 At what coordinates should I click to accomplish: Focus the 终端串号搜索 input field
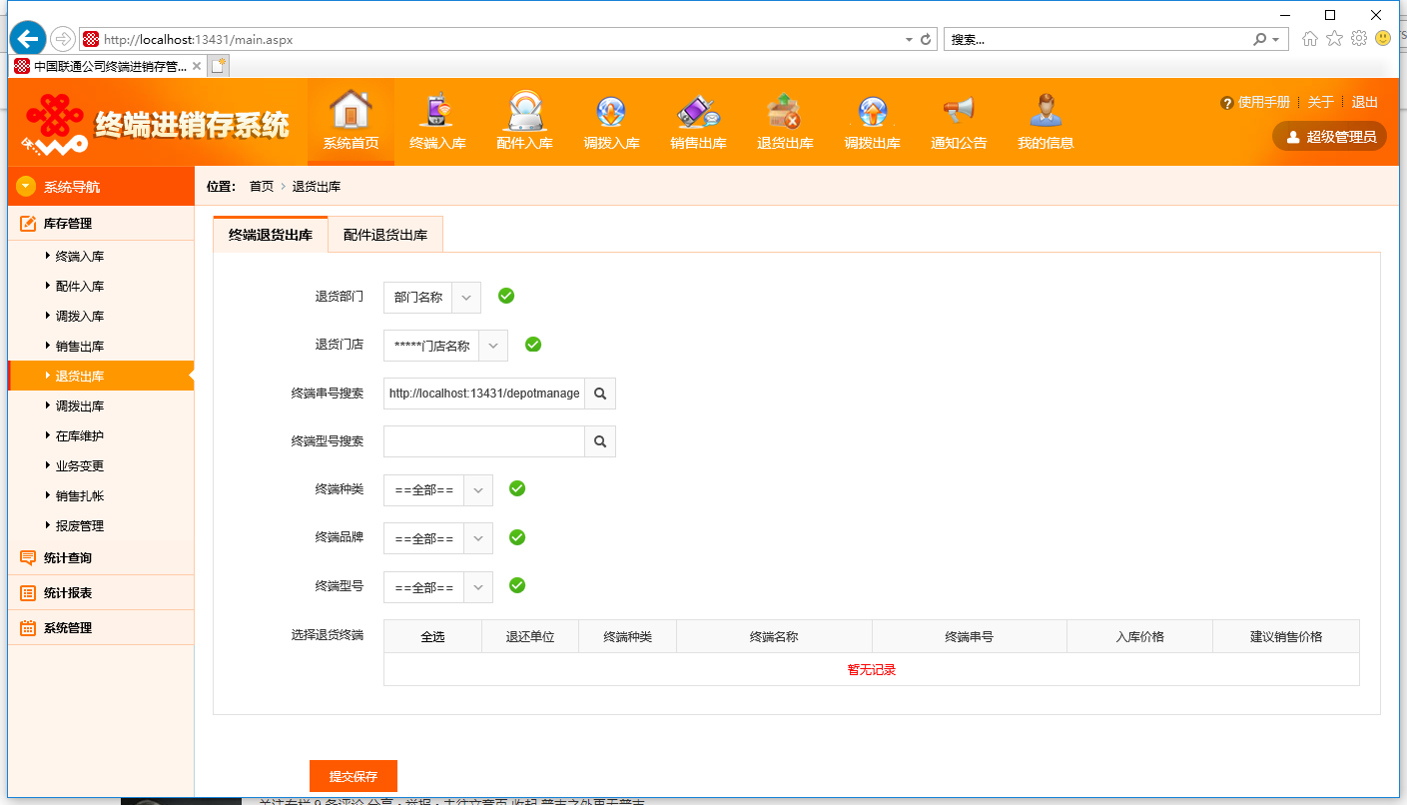(483, 394)
